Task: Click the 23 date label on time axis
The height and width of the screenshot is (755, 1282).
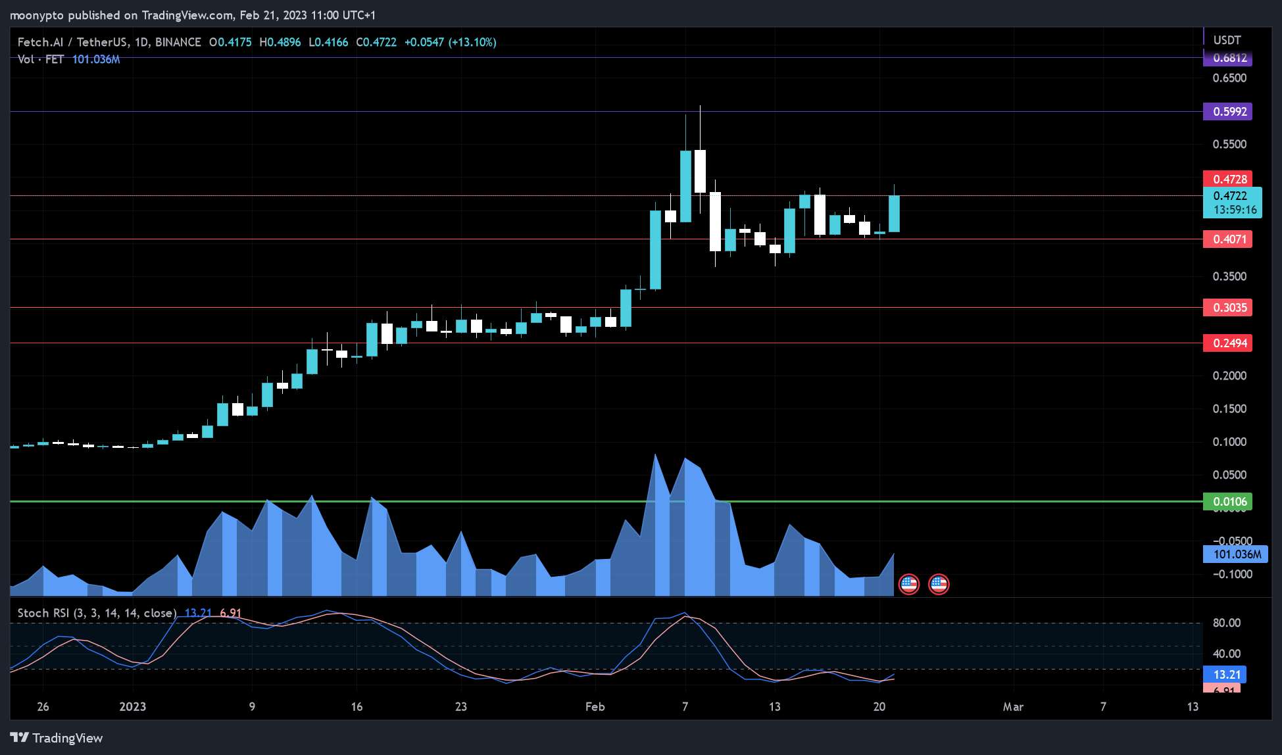Action: coord(461,707)
